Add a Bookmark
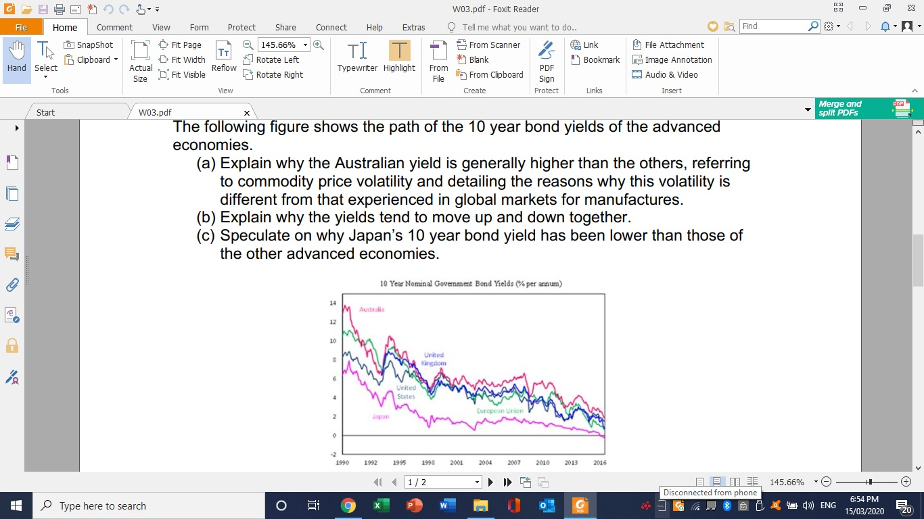This screenshot has height=519, width=924. tap(595, 59)
